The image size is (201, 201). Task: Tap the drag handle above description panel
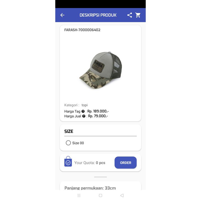[x=100, y=177]
